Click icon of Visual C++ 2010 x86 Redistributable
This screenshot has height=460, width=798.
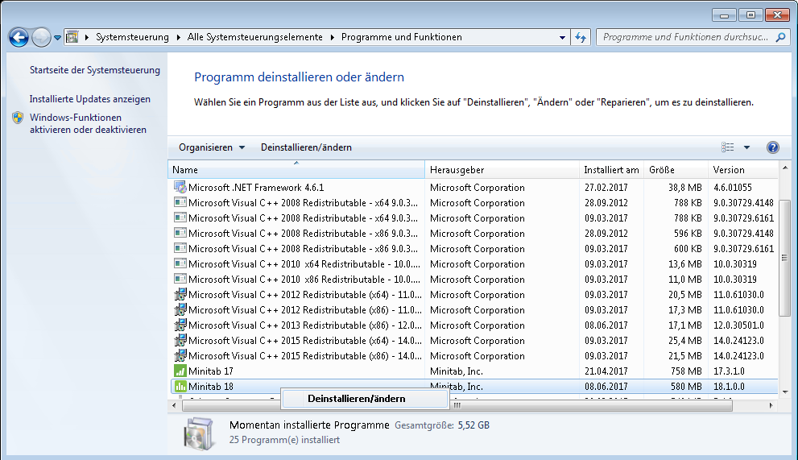[180, 280]
